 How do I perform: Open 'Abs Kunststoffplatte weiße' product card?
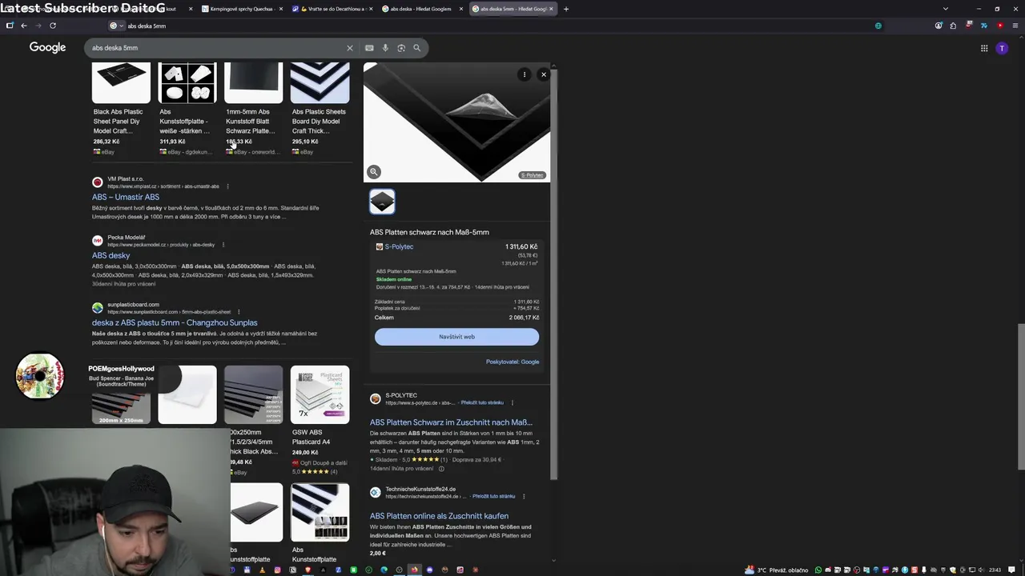(187, 109)
